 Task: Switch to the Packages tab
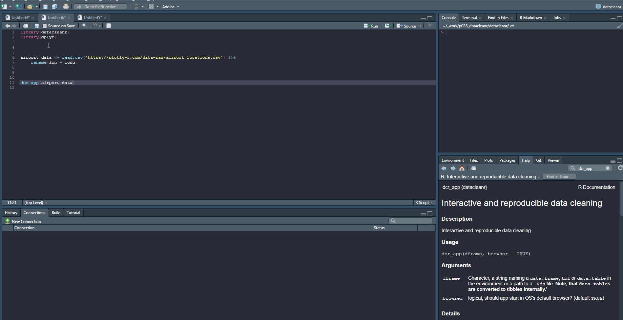pyautogui.click(x=507, y=160)
